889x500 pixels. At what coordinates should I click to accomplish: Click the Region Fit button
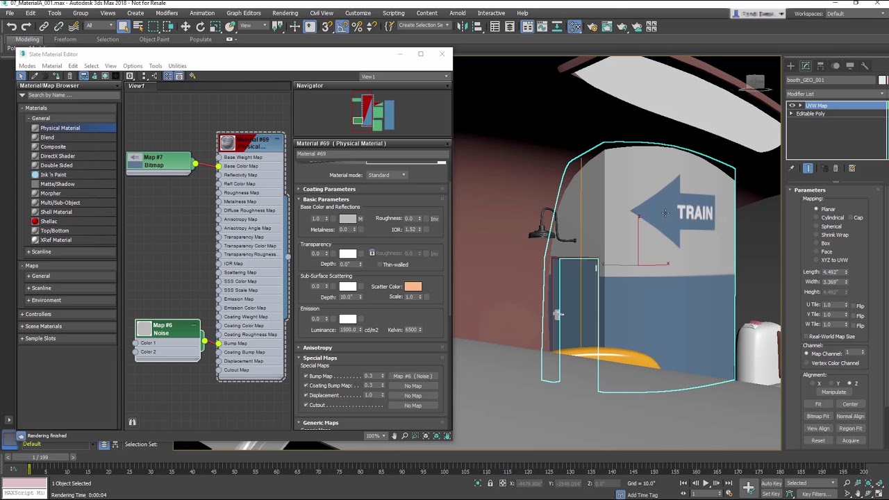(x=850, y=428)
